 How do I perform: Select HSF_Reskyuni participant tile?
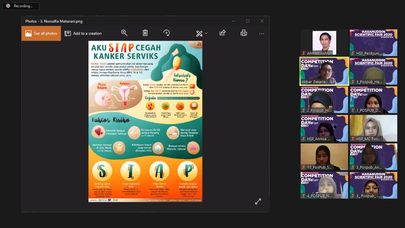click(374, 42)
